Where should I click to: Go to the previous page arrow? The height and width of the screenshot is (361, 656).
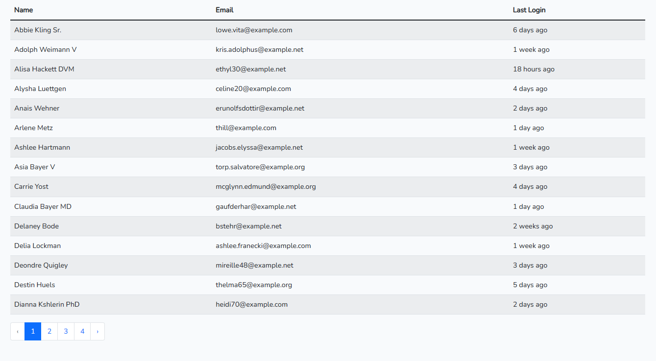[18, 331]
